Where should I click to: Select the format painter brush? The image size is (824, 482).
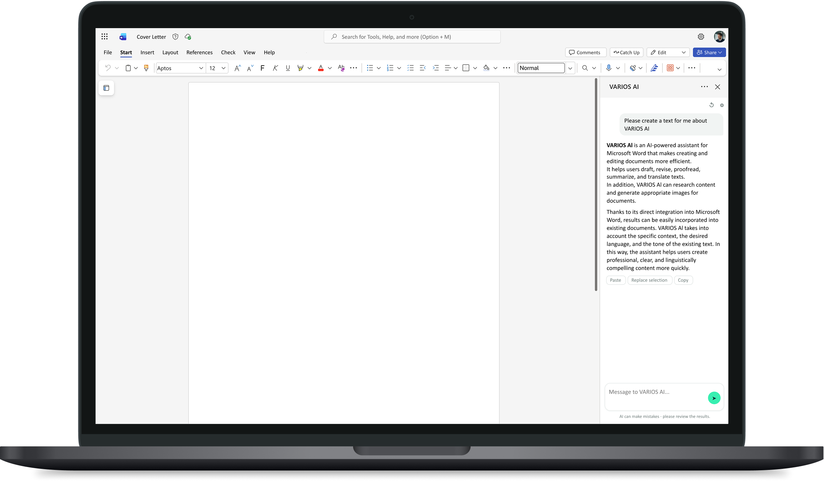(x=146, y=68)
